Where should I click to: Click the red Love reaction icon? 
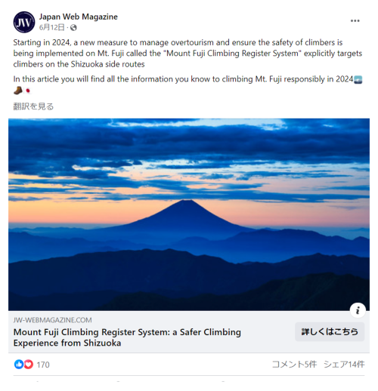click(28, 365)
